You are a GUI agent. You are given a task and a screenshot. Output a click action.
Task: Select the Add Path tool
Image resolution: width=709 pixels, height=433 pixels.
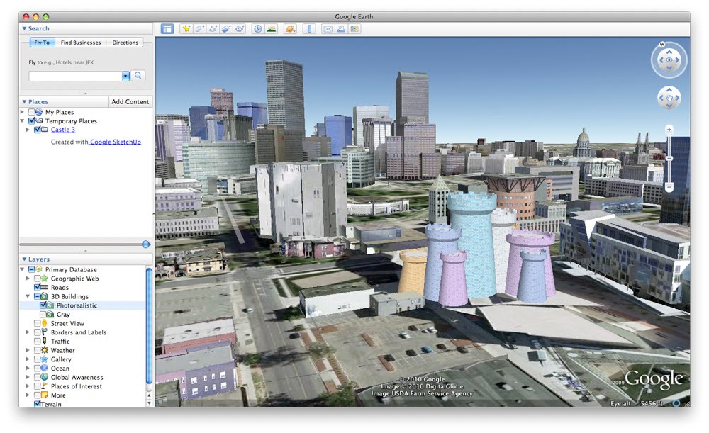coord(213,29)
